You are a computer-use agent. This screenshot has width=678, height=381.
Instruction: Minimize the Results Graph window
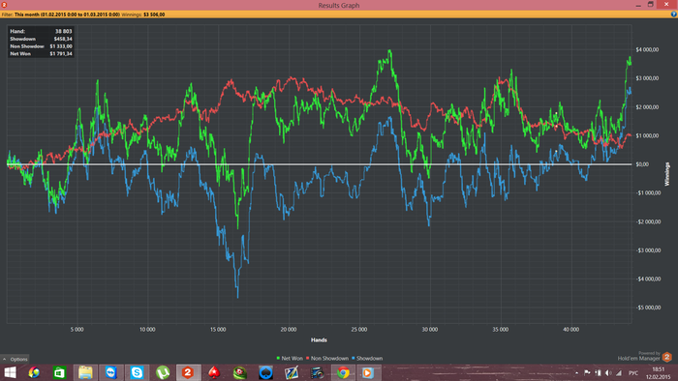(x=638, y=5)
